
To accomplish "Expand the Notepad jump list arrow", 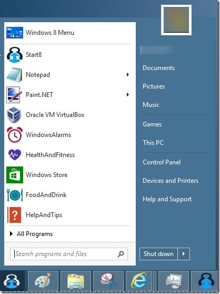I will coord(128,75).
